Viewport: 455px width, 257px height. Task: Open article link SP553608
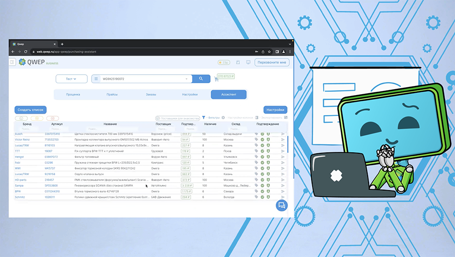[51, 186]
